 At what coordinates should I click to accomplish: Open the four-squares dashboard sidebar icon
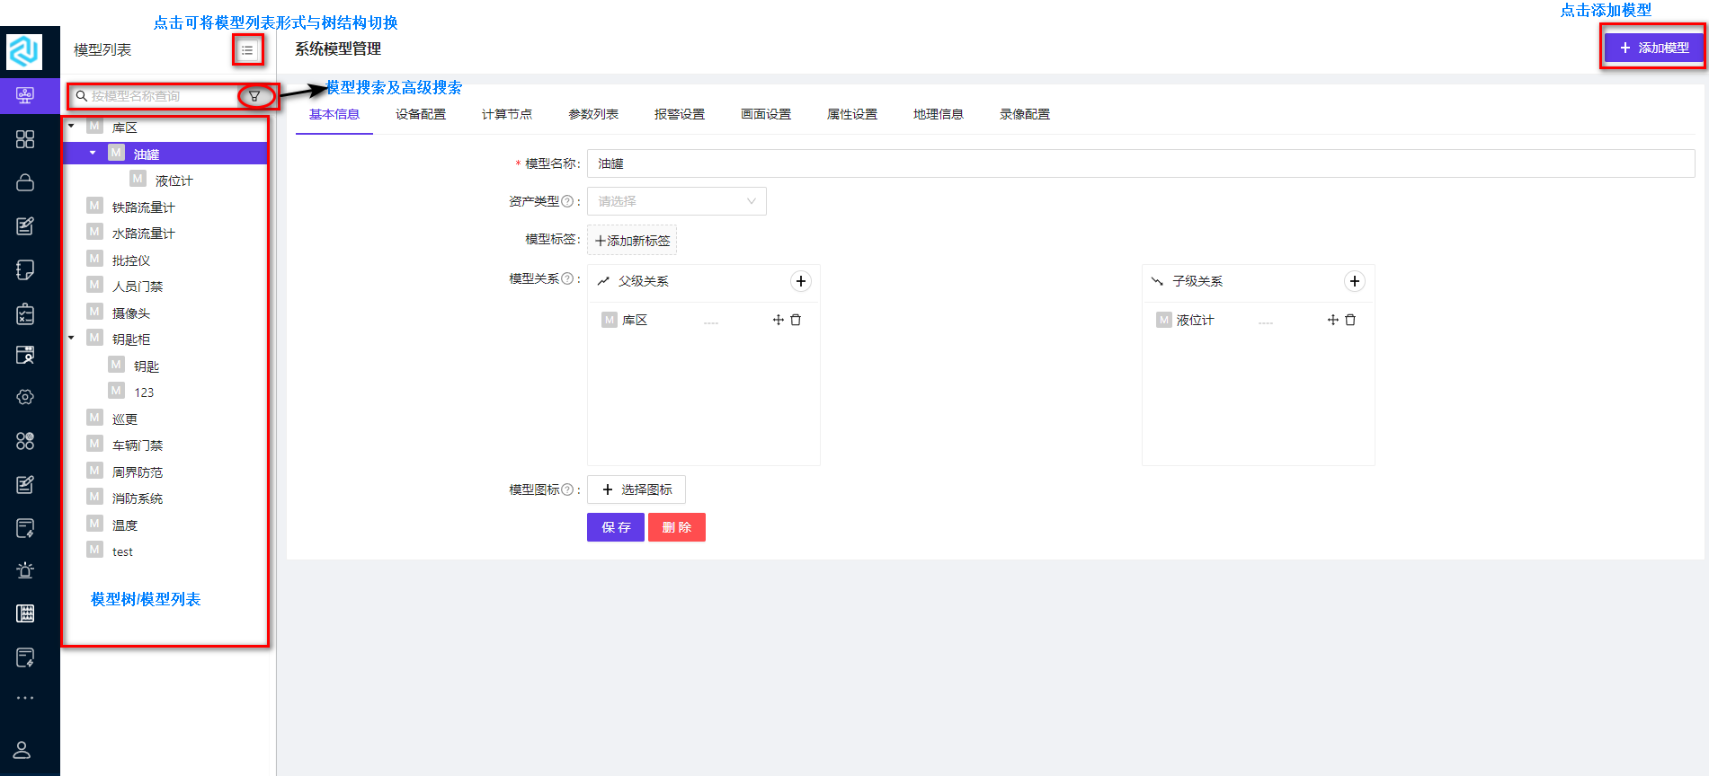click(x=25, y=139)
